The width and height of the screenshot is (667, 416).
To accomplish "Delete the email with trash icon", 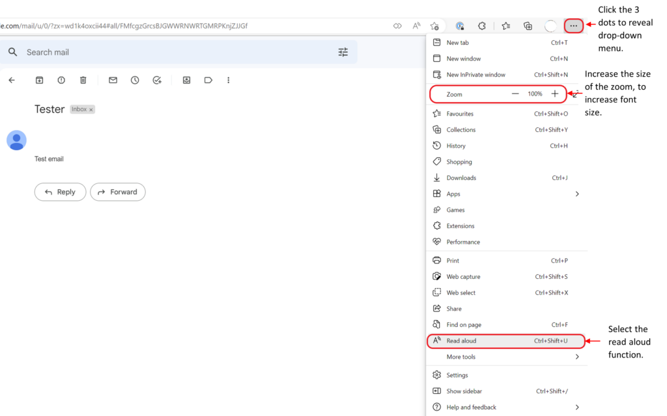I will (83, 80).
